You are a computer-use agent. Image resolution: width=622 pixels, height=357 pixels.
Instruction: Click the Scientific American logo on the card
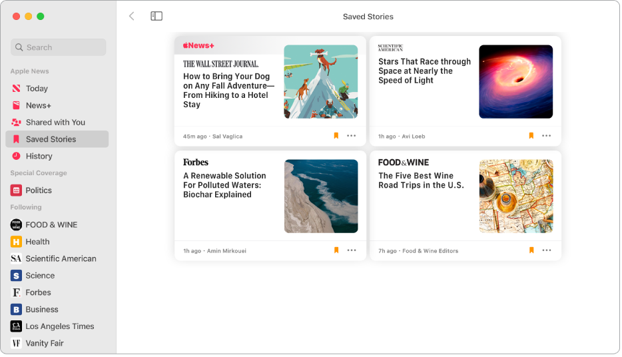(x=390, y=48)
